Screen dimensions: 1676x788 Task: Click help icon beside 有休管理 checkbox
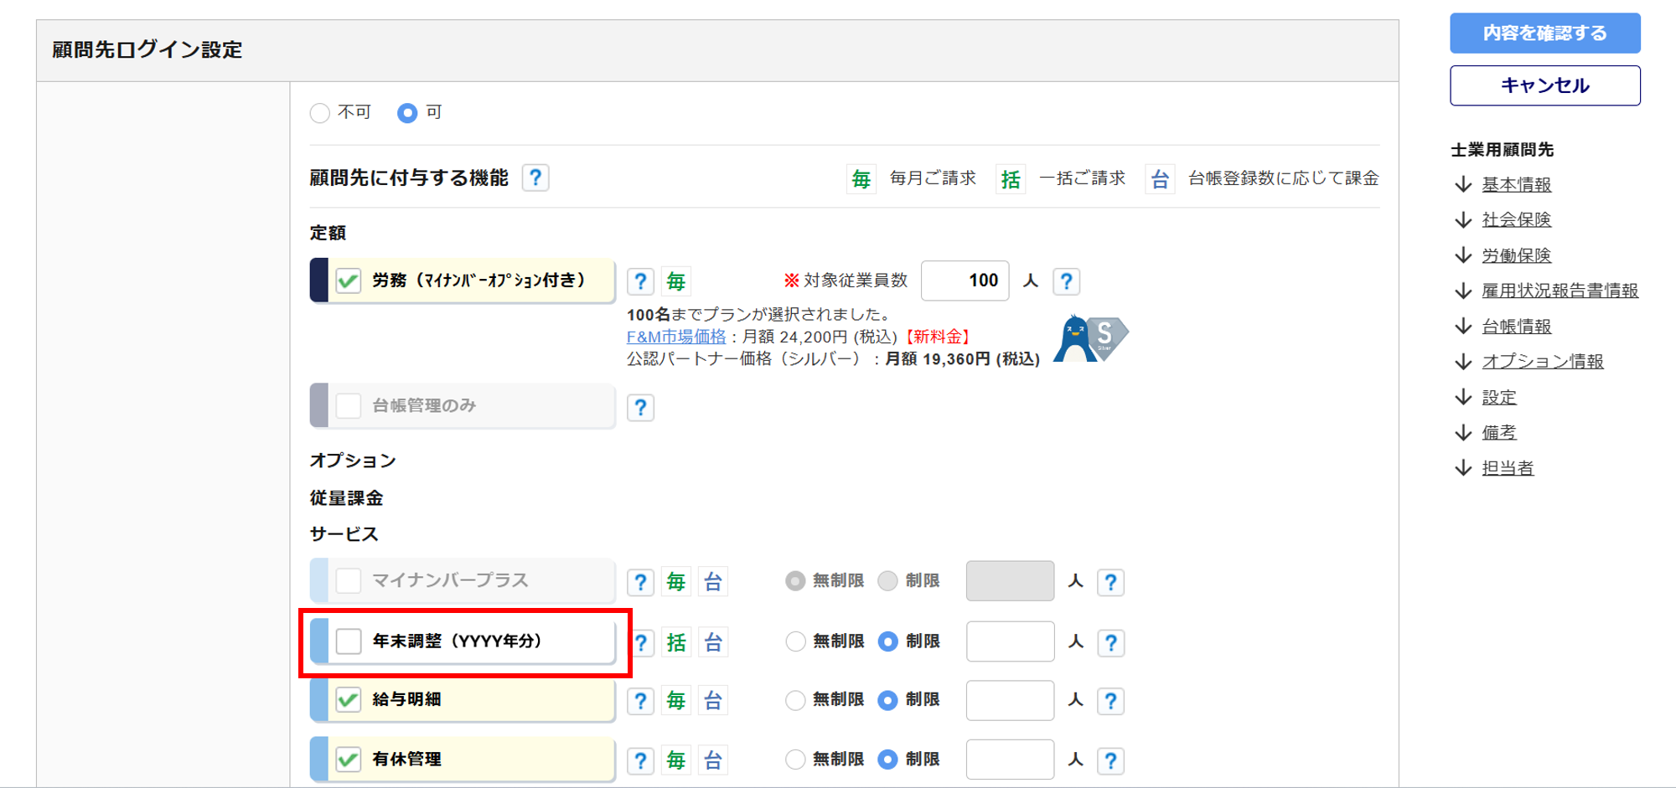coord(640,760)
